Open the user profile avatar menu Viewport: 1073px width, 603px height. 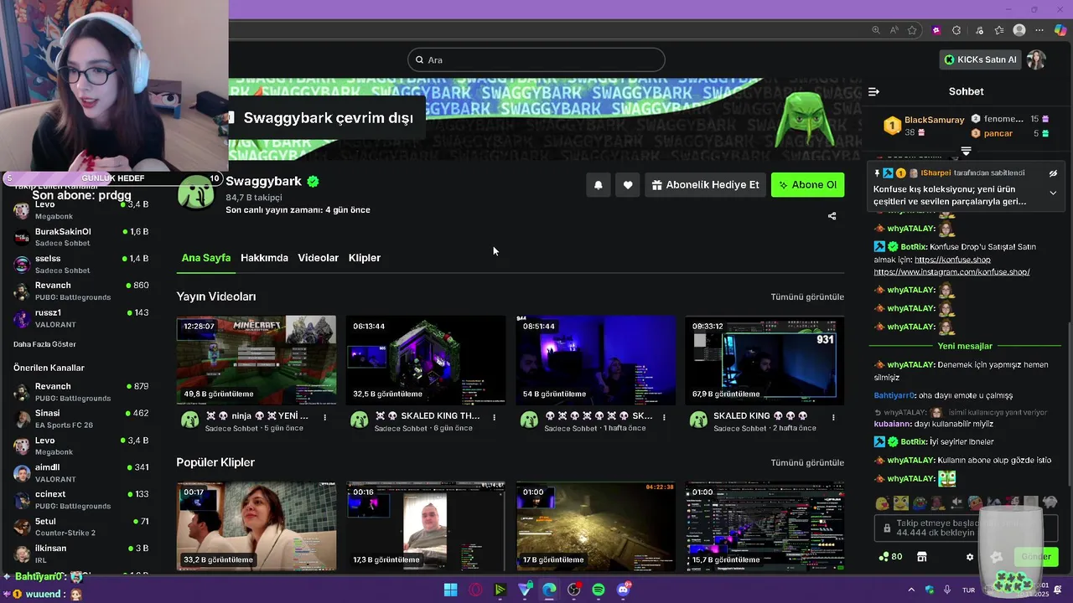1036,59
